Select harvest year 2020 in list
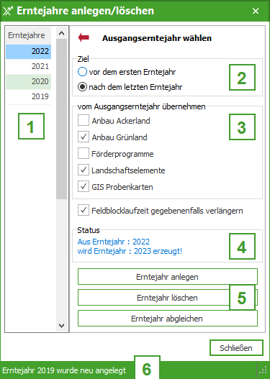The width and height of the screenshot is (270, 379). click(29, 81)
